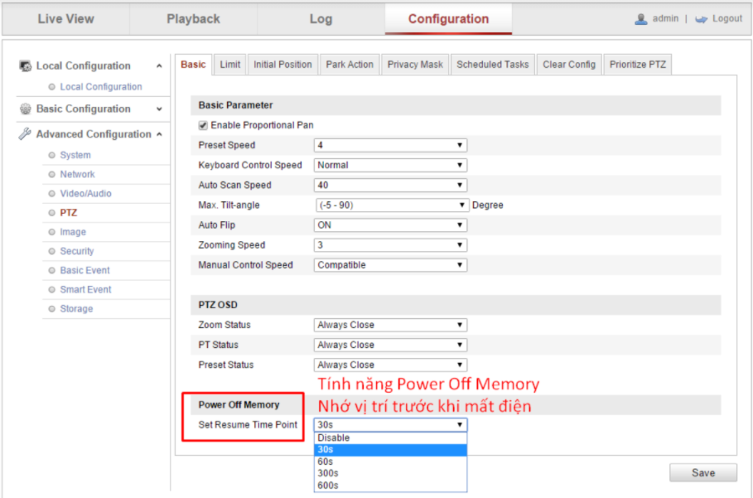Toggle Enable Proportional Pan checkbox
The height and width of the screenshot is (498, 753).
203,125
